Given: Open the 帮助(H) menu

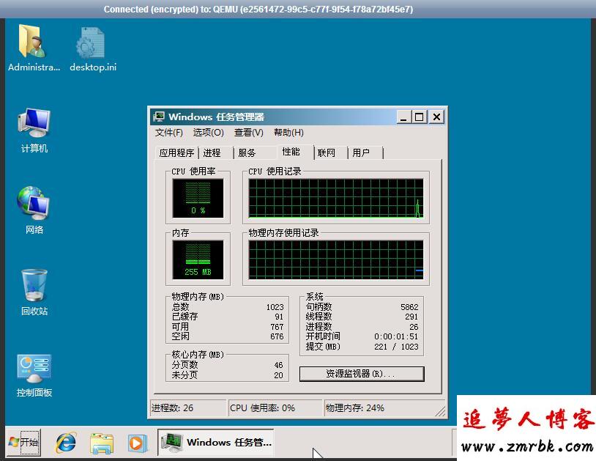Looking at the screenshot, I should 288,133.
